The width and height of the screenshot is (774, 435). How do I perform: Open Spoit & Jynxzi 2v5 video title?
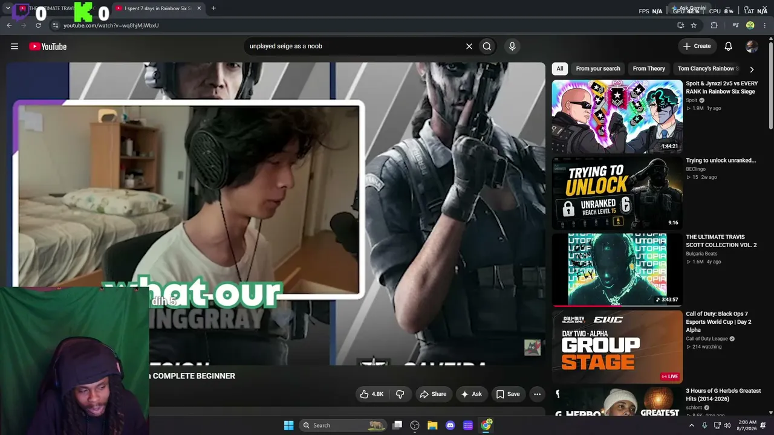tap(721, 88)
